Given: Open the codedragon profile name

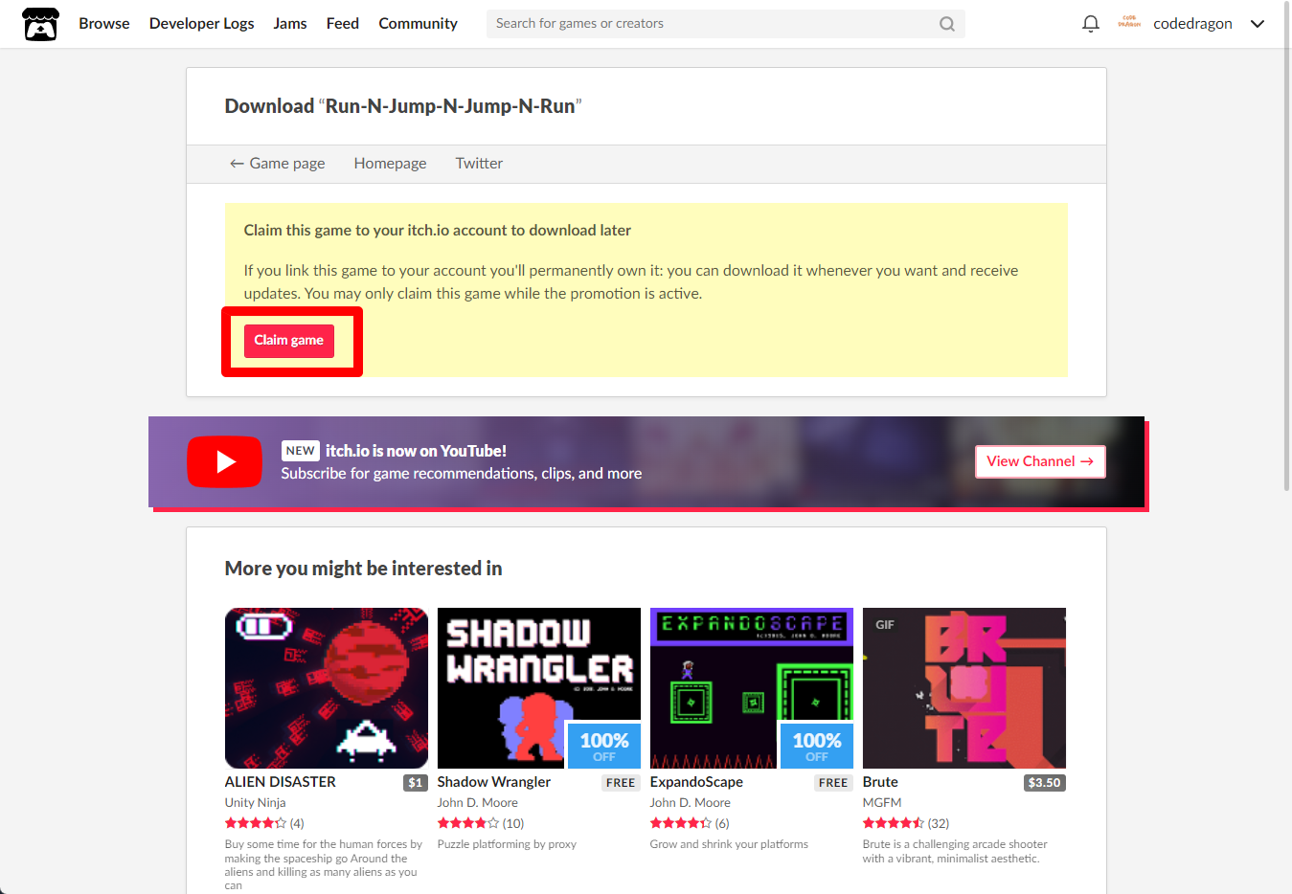Looking at the screenshot, I should (x=1192, y=24).
